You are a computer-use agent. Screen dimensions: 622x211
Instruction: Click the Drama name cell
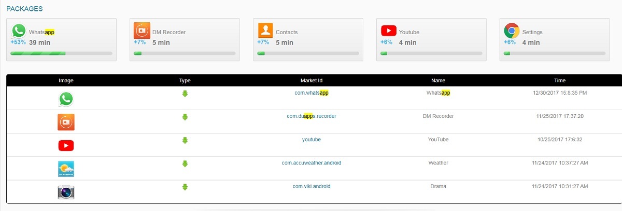(x=438, y=186)
